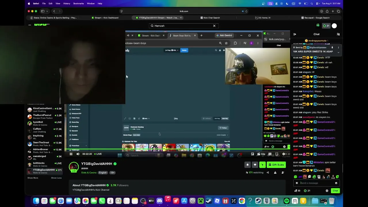Select the DeenTheGreat channel in sidebar
The height and width of the screenshot is (207, 368).
click(x=45, y=144)
